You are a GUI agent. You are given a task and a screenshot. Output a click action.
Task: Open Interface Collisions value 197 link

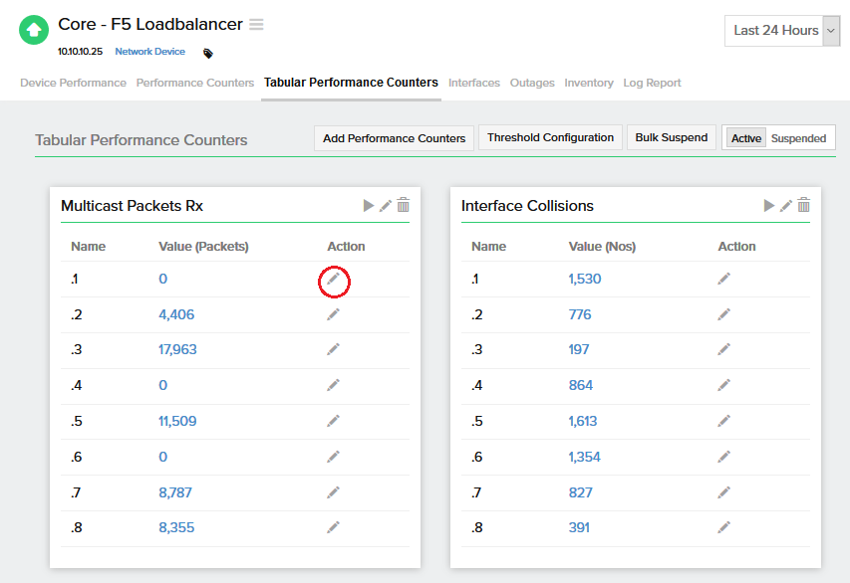pyautogui.click(x=578, y=349)
